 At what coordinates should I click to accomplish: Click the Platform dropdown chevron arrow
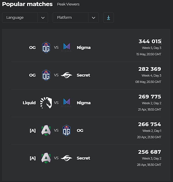pos(94,18)
